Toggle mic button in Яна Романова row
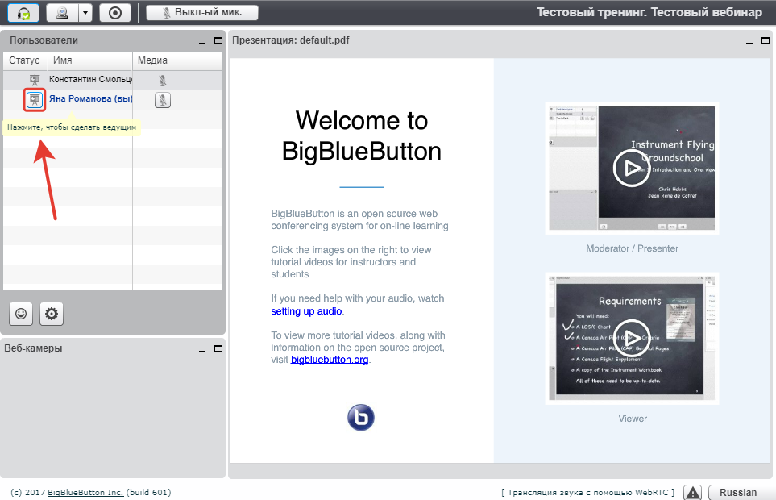 162,100
